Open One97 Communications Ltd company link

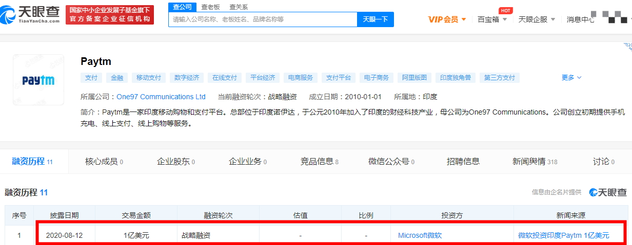tap(161, 97)
